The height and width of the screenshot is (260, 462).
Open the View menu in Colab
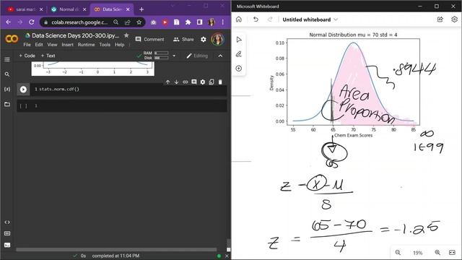[52, 45]
